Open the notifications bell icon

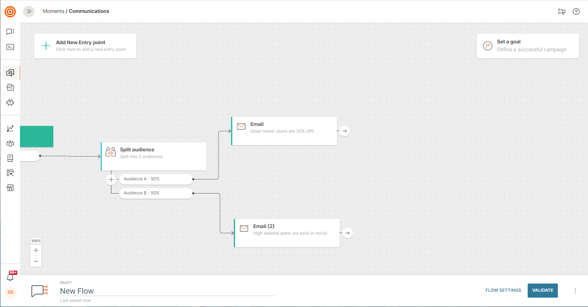point(11,277)
